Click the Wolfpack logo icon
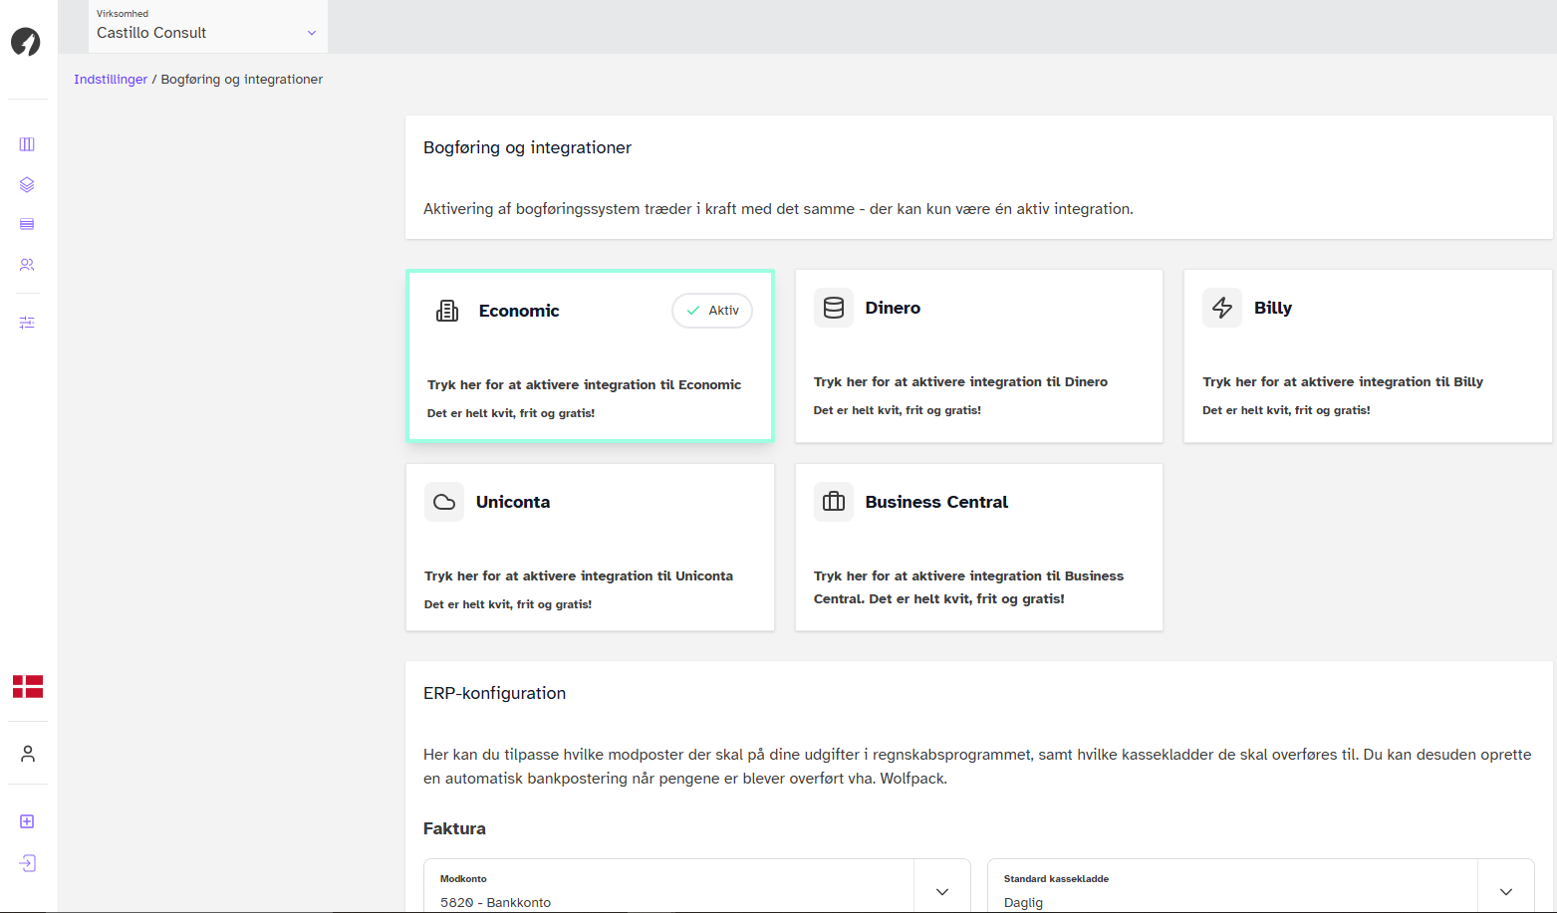 pyautogui.click(x=26, y=42)
